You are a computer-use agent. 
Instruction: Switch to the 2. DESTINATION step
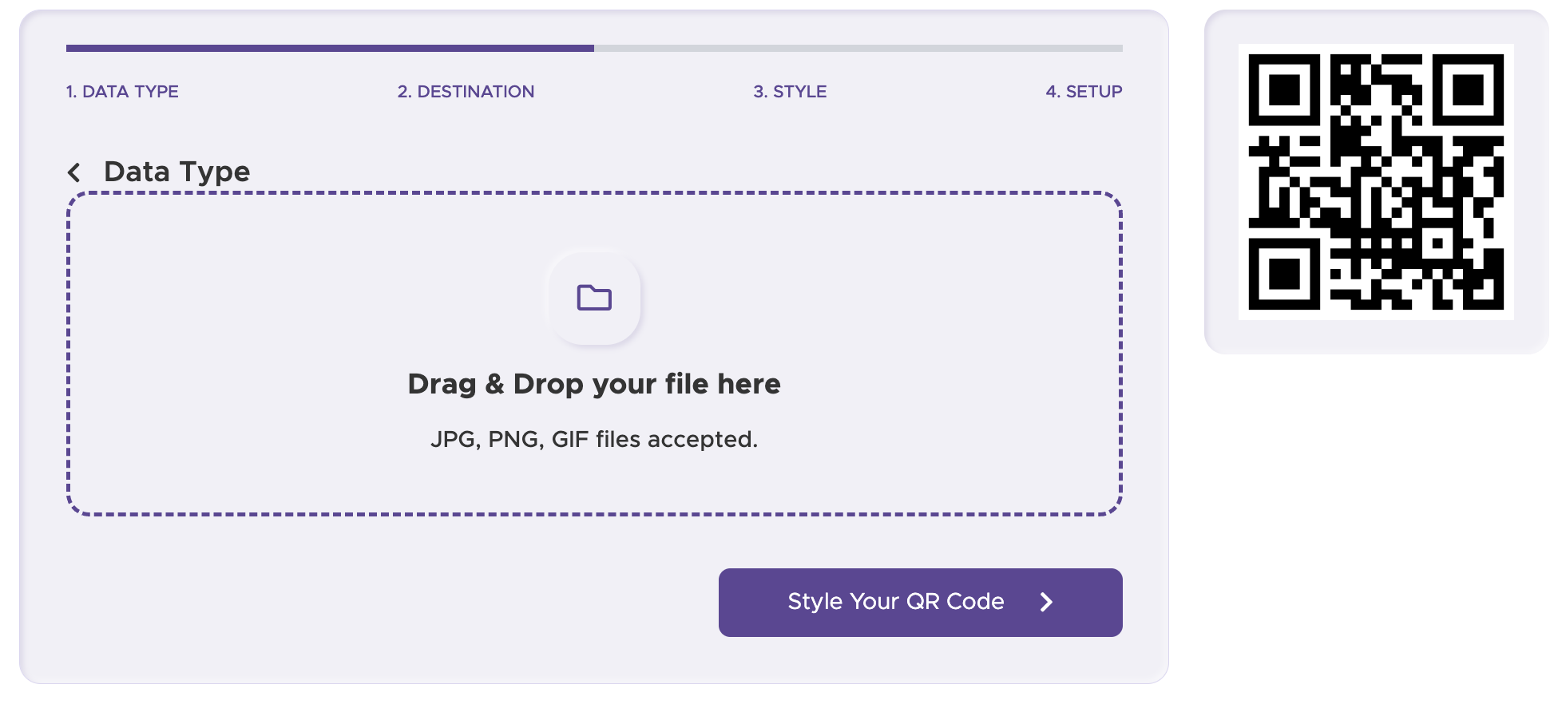pos(466,92)
